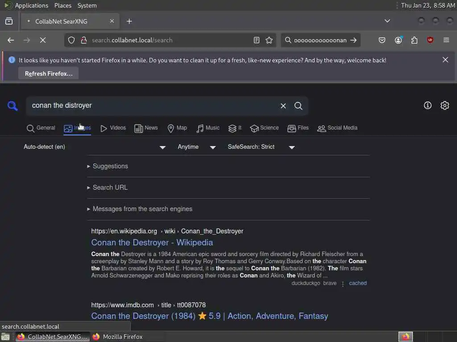Click the show desktop icon in taskbar
The height and width of the screenshot is (342, 457).
coord(5,337)
